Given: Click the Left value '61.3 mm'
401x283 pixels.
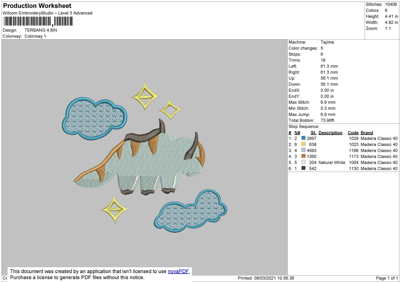Looking at the screenshot, I should [329, 66].
